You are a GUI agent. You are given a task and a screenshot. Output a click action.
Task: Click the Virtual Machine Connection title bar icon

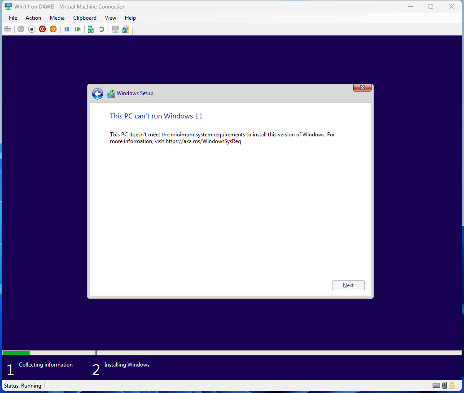pyautogui.click(x=8, y=7)
